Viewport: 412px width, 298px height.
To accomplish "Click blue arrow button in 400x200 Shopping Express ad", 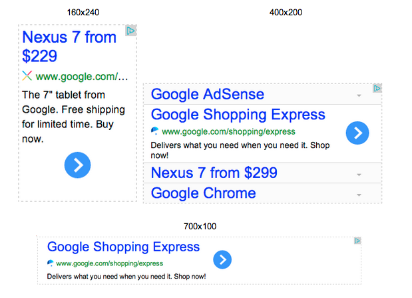I will pyautogui.click(x=357, y=133).
